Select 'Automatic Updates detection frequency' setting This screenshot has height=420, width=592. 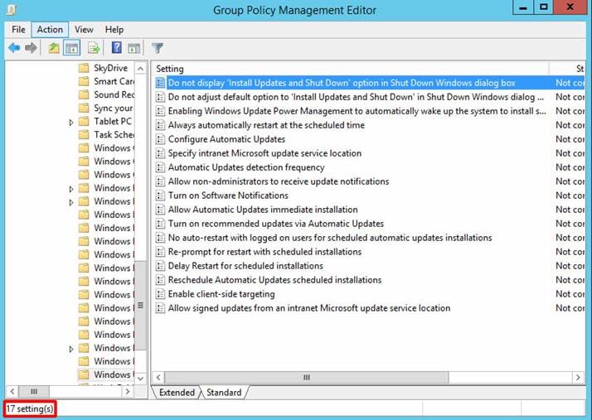point(246,167)
